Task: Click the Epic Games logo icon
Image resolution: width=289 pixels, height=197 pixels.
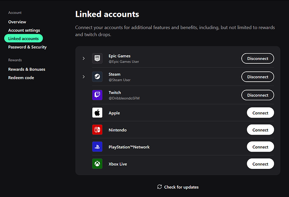Action: [97, 59]
